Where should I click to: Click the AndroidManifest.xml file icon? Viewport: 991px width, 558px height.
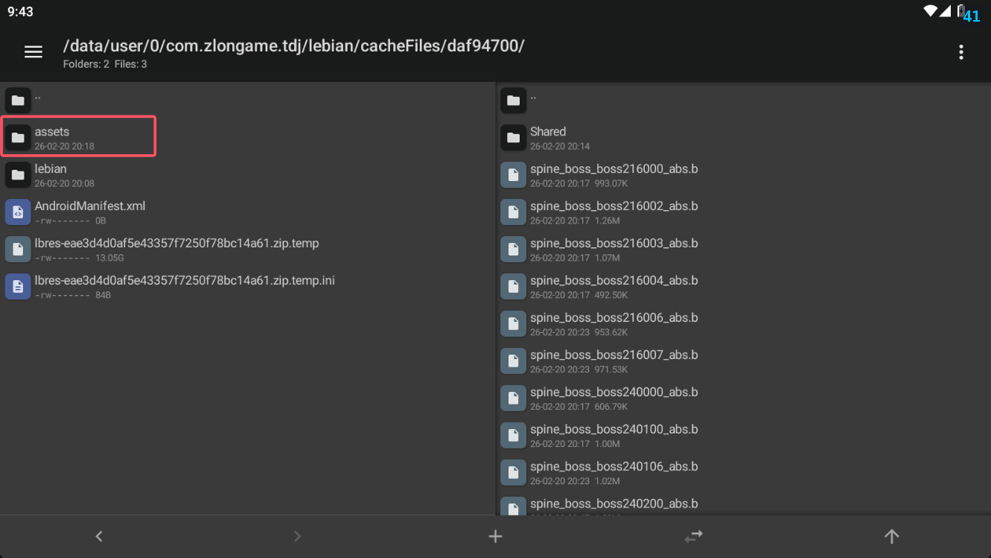(18, 212)
